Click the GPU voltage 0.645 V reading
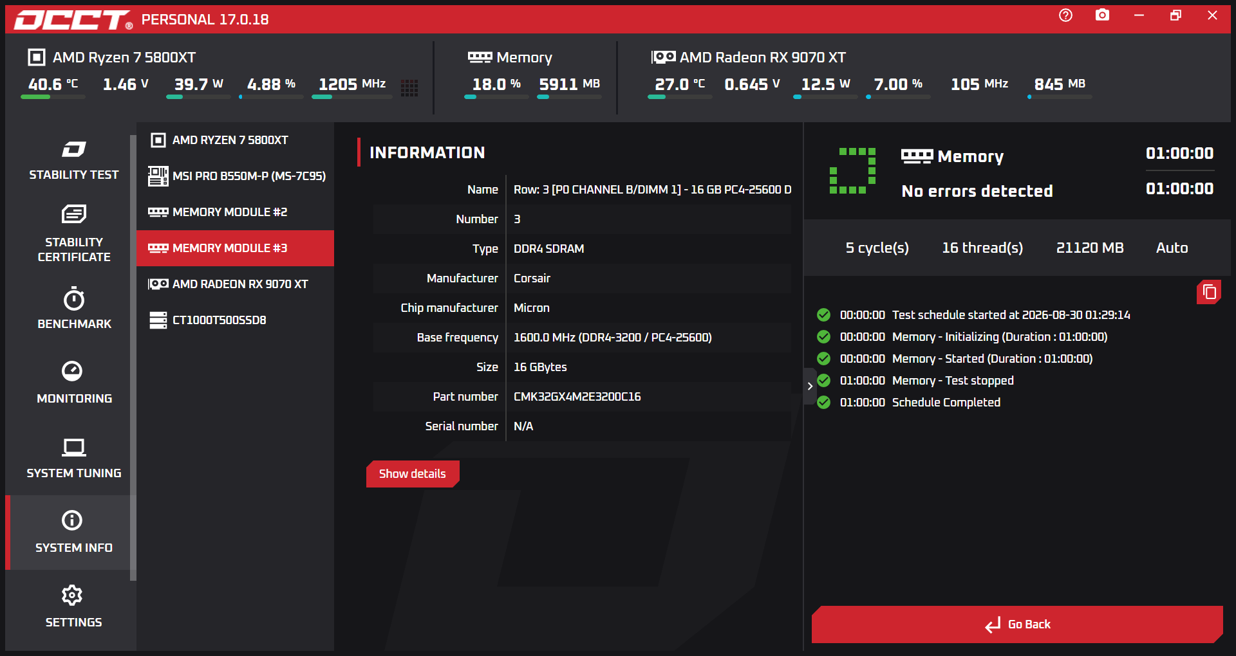Viewport: 1236px width, 656px height. click(x=753, y=84)
